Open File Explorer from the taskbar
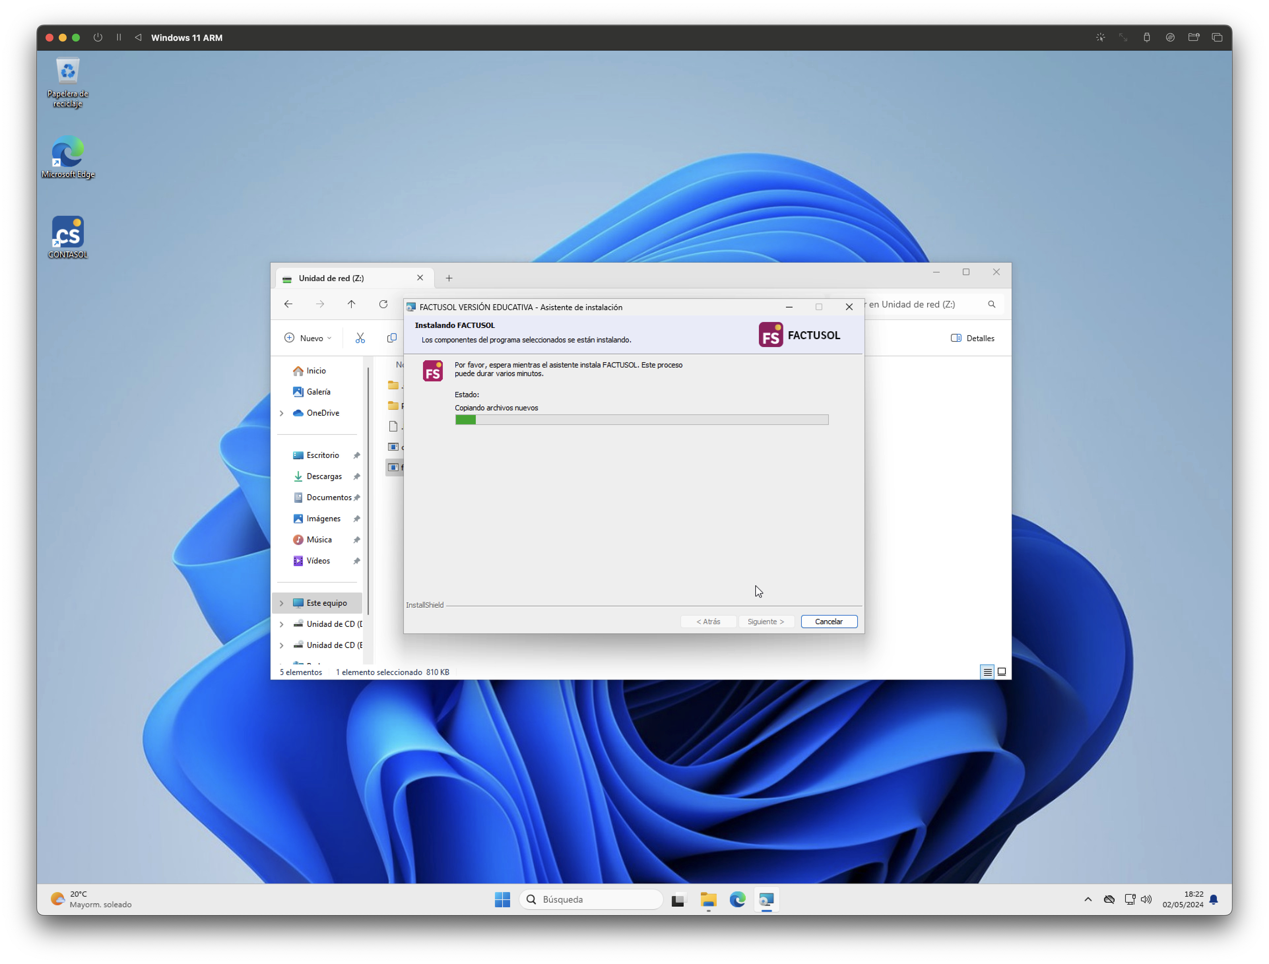The width and height of the screenshot is (1269, 964). point(708,899)
